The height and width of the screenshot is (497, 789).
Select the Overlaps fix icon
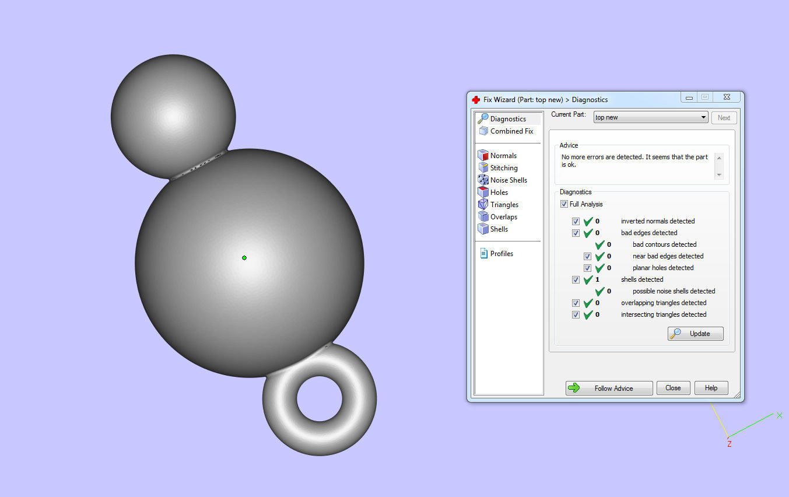coord(483,216)
